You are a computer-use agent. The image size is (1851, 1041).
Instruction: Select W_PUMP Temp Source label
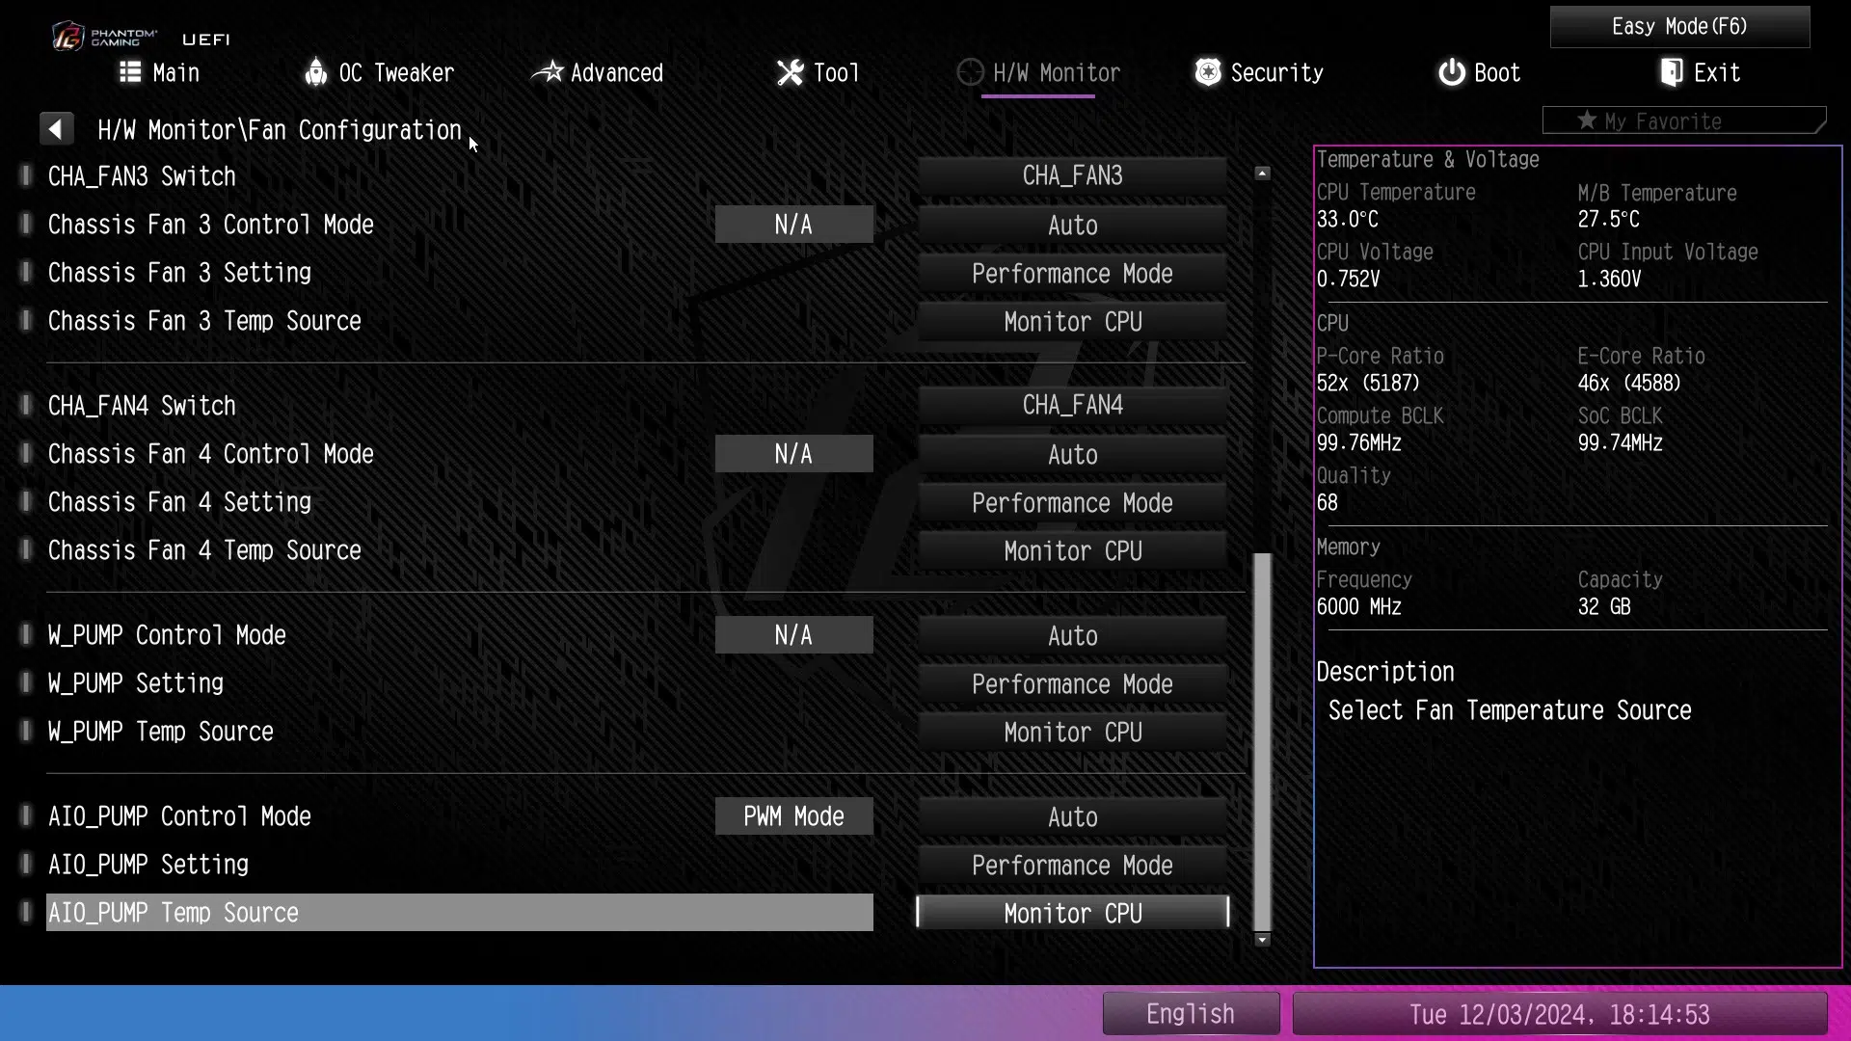[161, 732]
